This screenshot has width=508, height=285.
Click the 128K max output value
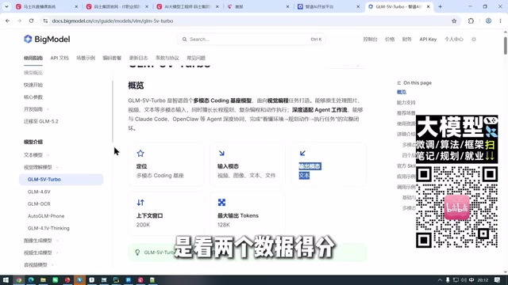pos(224,225)
